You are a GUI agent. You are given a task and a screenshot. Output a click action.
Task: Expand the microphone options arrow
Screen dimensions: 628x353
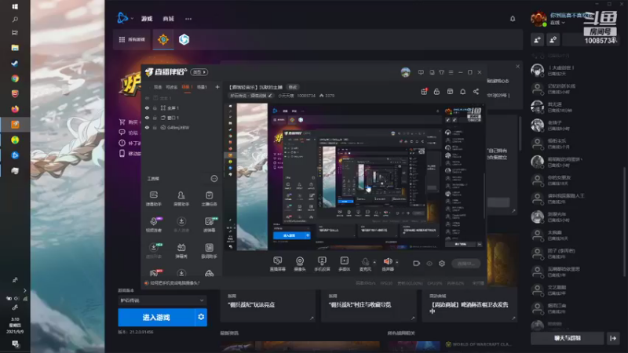(x=374, y=263)
